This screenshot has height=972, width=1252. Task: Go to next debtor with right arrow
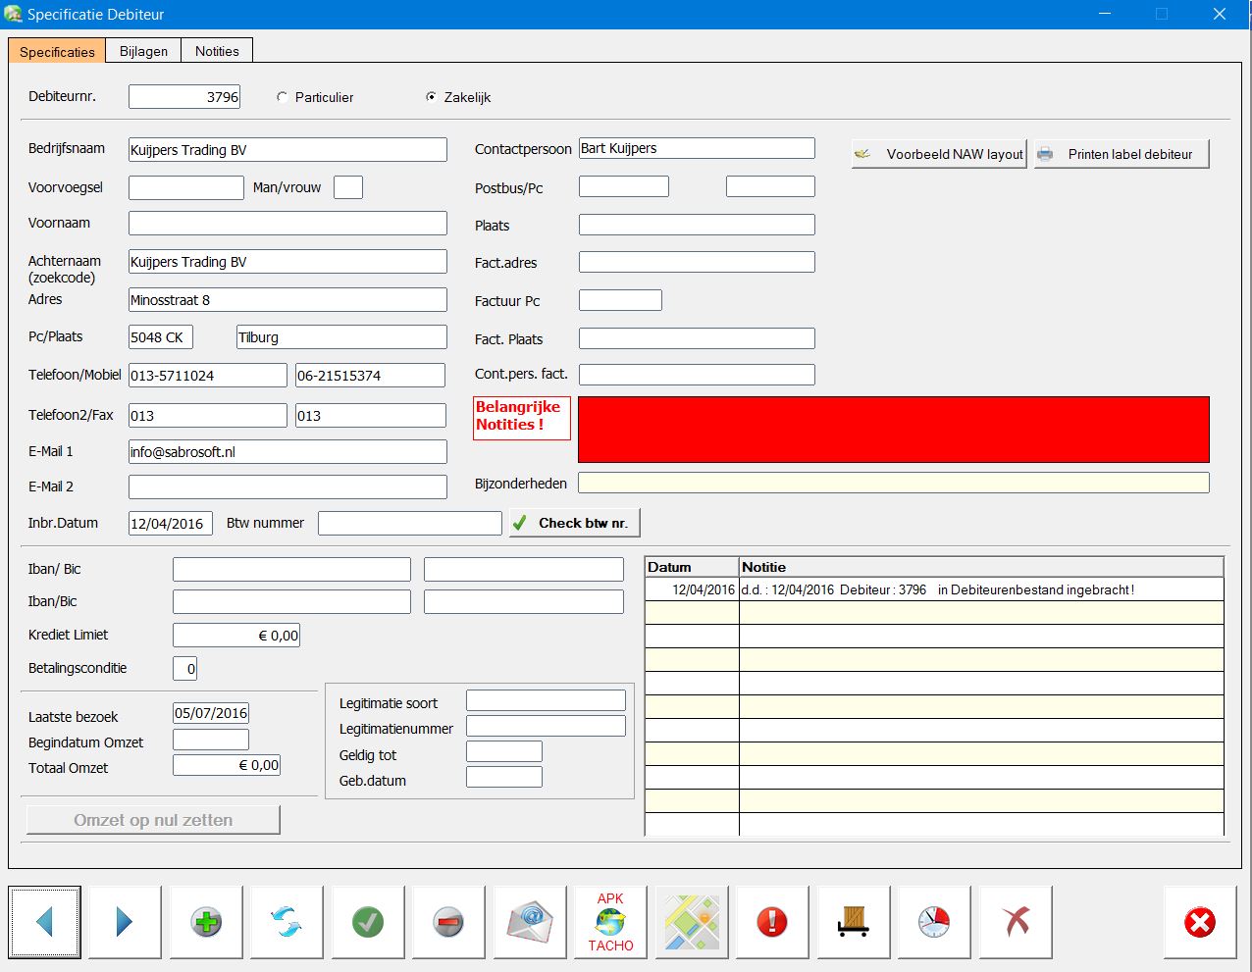pos(125,922)
